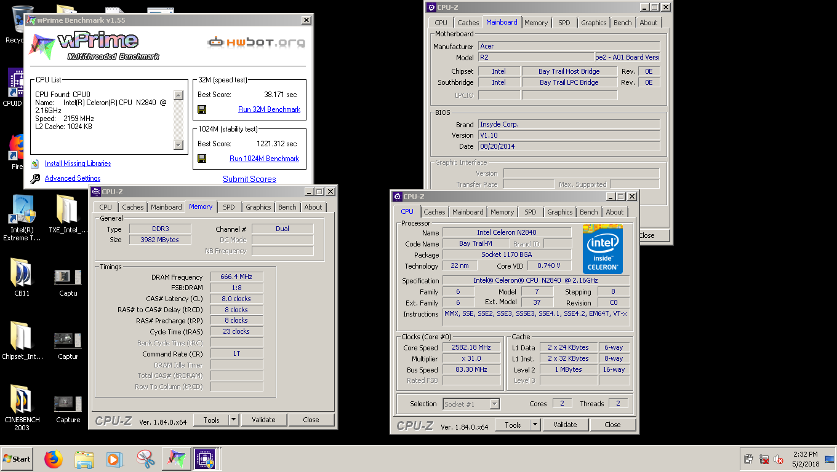Open the Chipset_Int folder on desktop

pyautogui.click(x=22, y=340)
